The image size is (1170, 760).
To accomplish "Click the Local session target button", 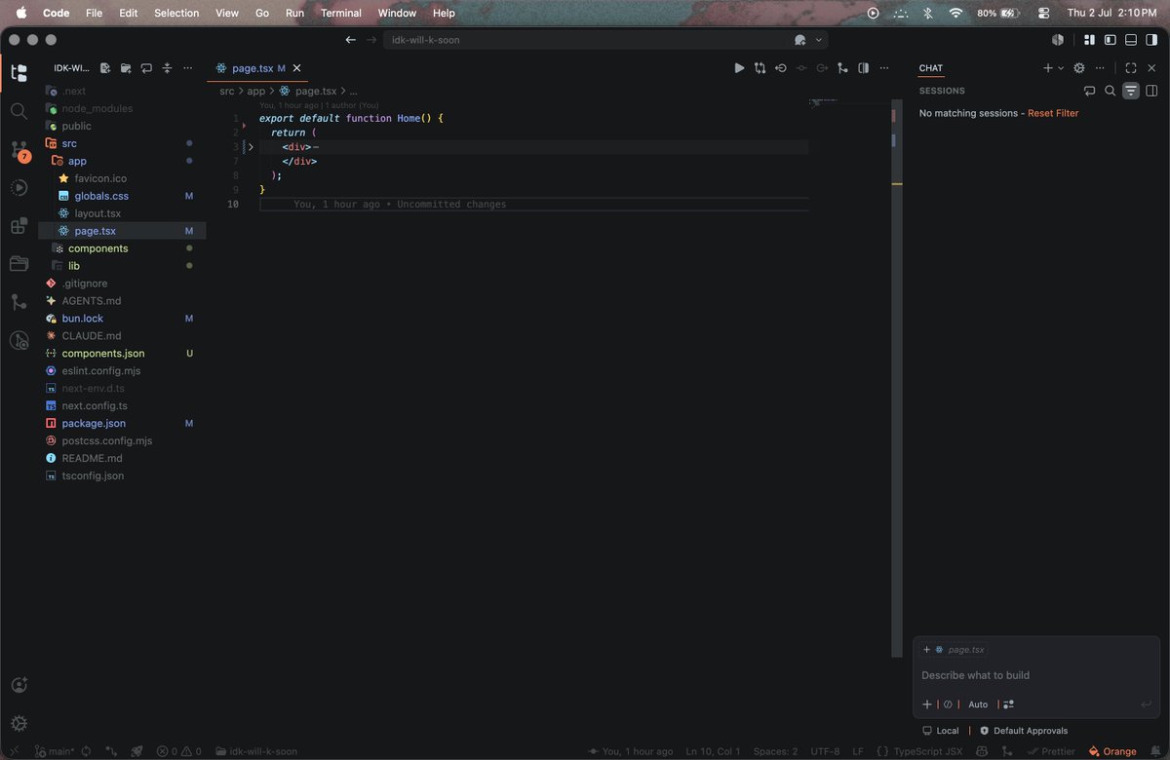I will (941, 731).
